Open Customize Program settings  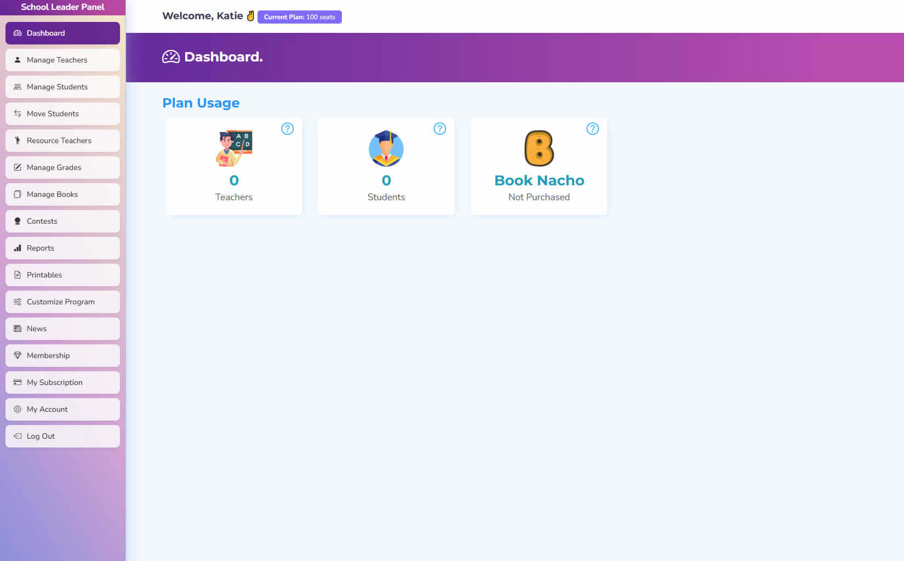(x=62, y=302)
